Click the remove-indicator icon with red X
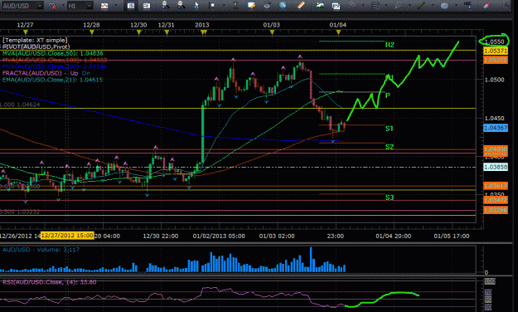Viewport: 518px width, 312px height. [52, 6]
